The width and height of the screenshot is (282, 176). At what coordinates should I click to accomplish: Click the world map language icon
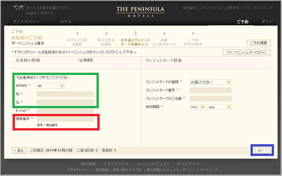[19, 8]
